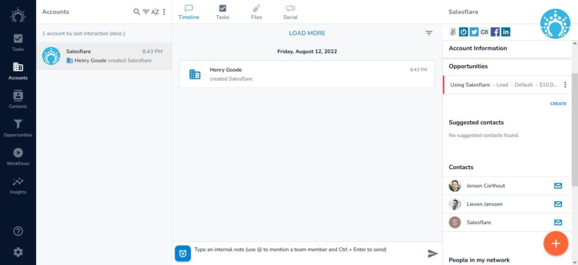This screenshot has height=265, width=578.
Task: Click CREATE under Opportunities
Action: (x=558, y=104)
